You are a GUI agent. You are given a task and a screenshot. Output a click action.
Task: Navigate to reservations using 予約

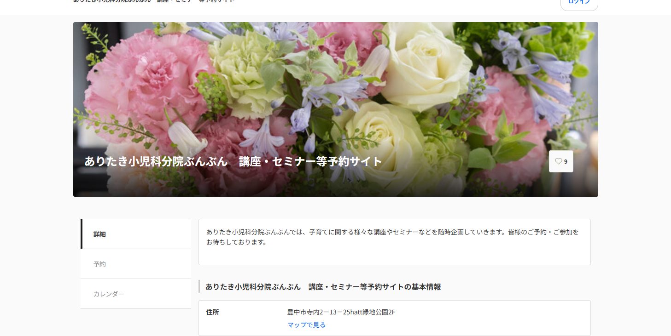(100, 264)
